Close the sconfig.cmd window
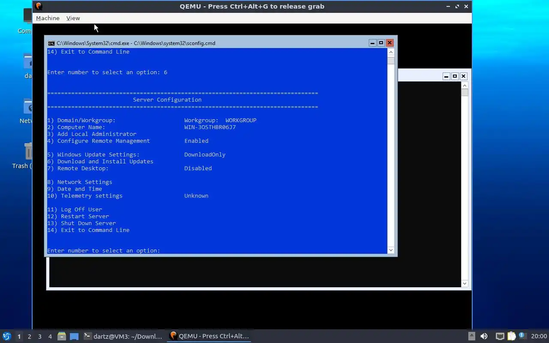 (x=389, y=43)
